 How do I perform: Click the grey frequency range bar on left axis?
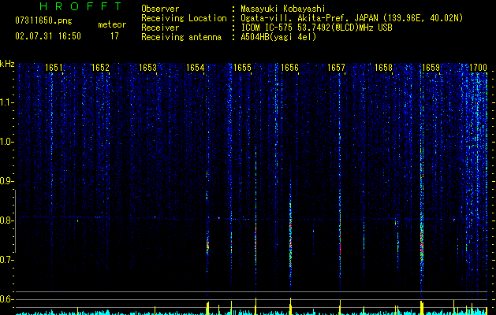click(x=15, y=221)
